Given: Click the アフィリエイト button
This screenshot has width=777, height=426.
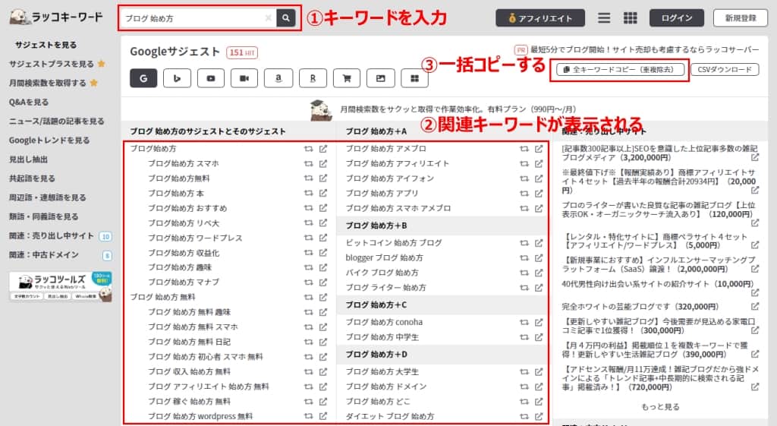Looking at the screenshot, I should pyautogui.click(x=540, y=18).
